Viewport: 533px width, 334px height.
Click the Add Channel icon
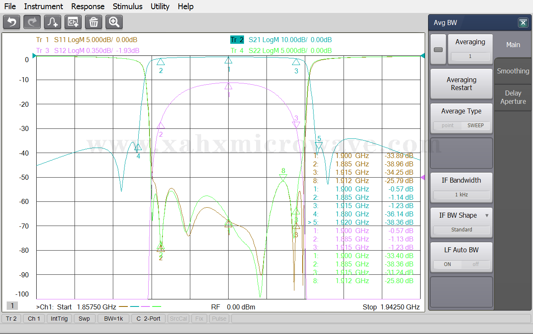click(73, 22)
